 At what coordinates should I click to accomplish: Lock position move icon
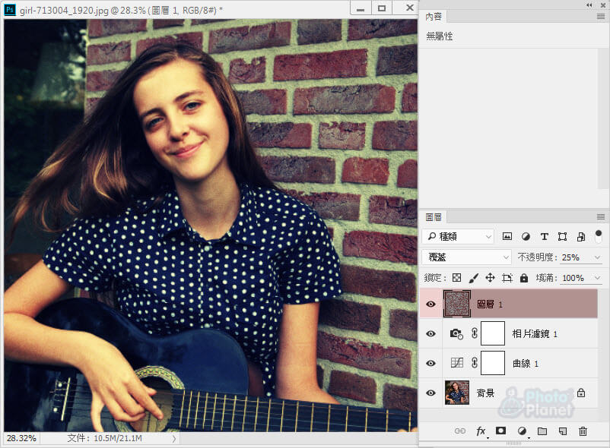[x=490, y=278]
